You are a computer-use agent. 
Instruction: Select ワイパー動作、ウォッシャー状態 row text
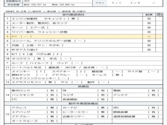coord(40,32)
